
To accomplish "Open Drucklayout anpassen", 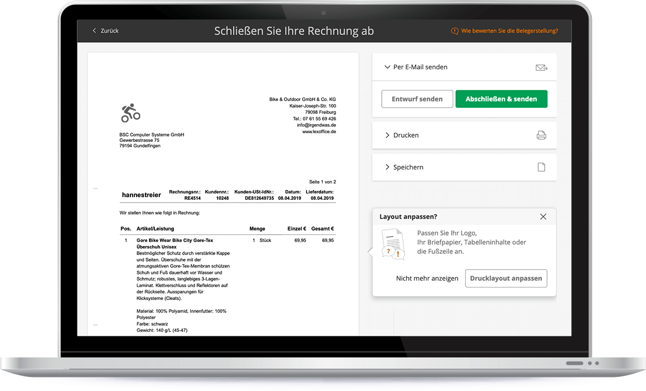I will tap(506, 278).
